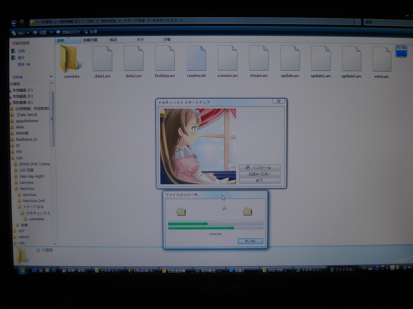Sort by the 大小 column header
413x309 pixels.
point(148,40)
